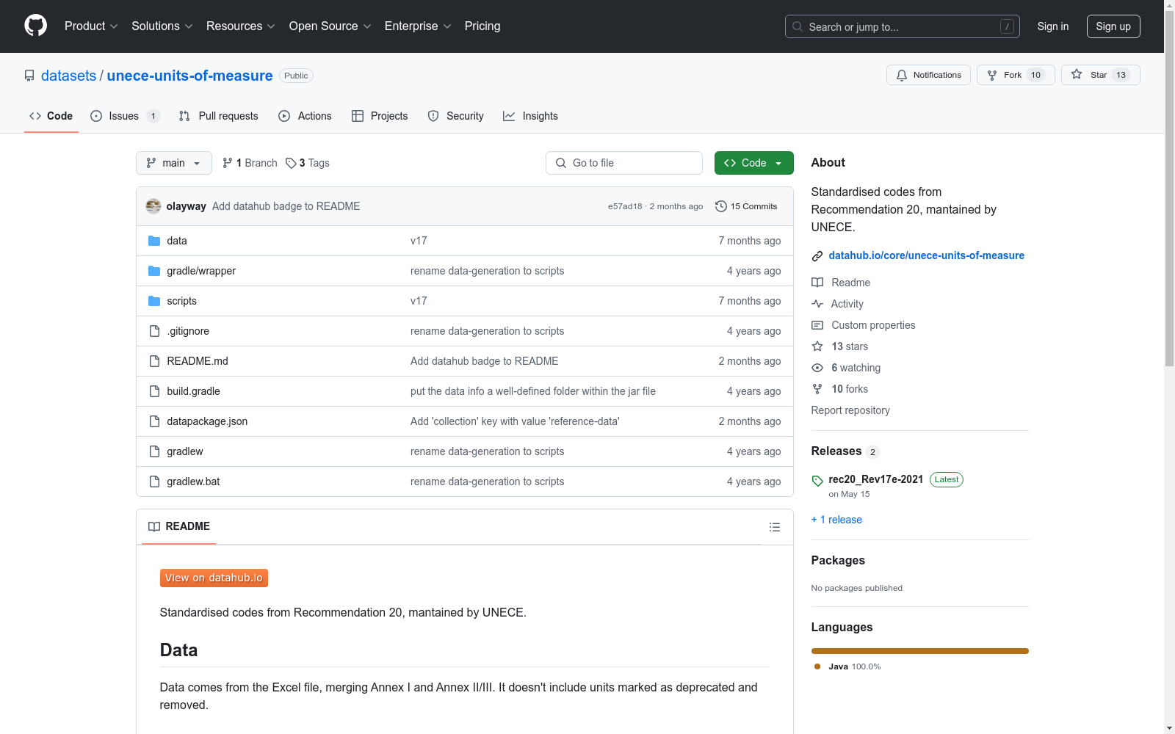Focus the Search or jump to field
1175x734 pixels.
click(903, 26)
